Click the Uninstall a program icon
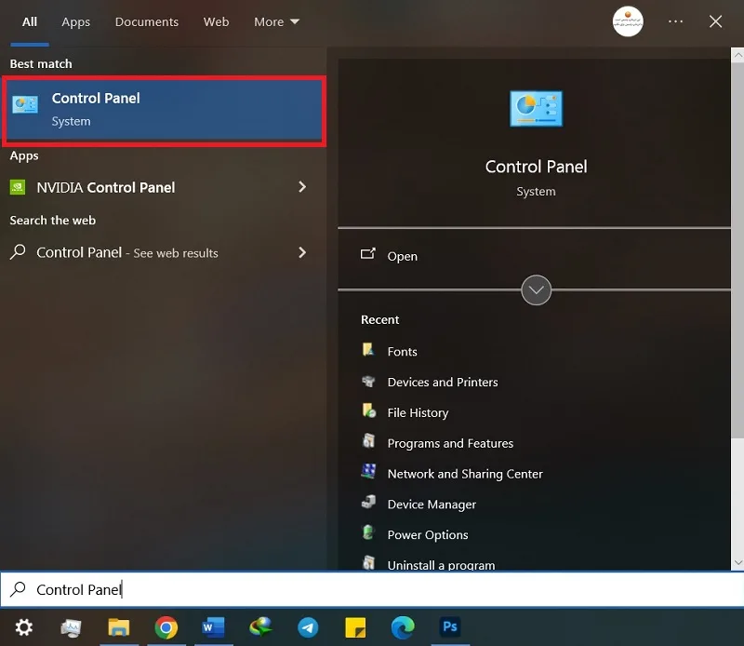 point(368,563)
